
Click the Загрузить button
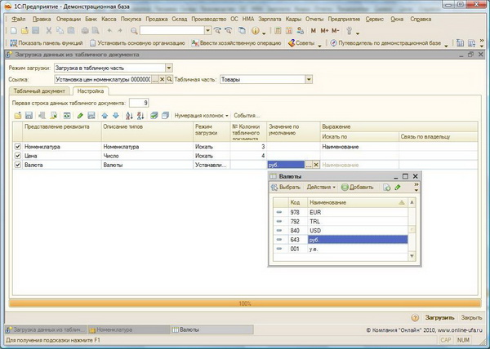click(x=439, y=318)
